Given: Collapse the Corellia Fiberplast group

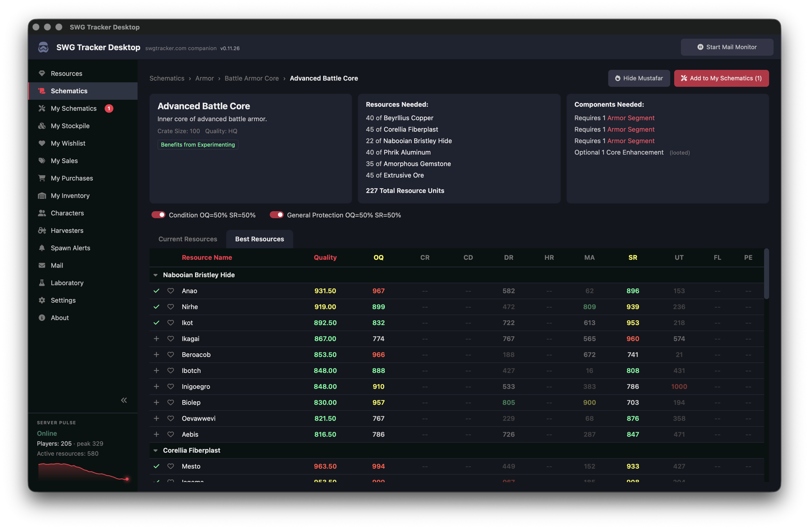Looking at the screenshot, I should pos(155,450).
